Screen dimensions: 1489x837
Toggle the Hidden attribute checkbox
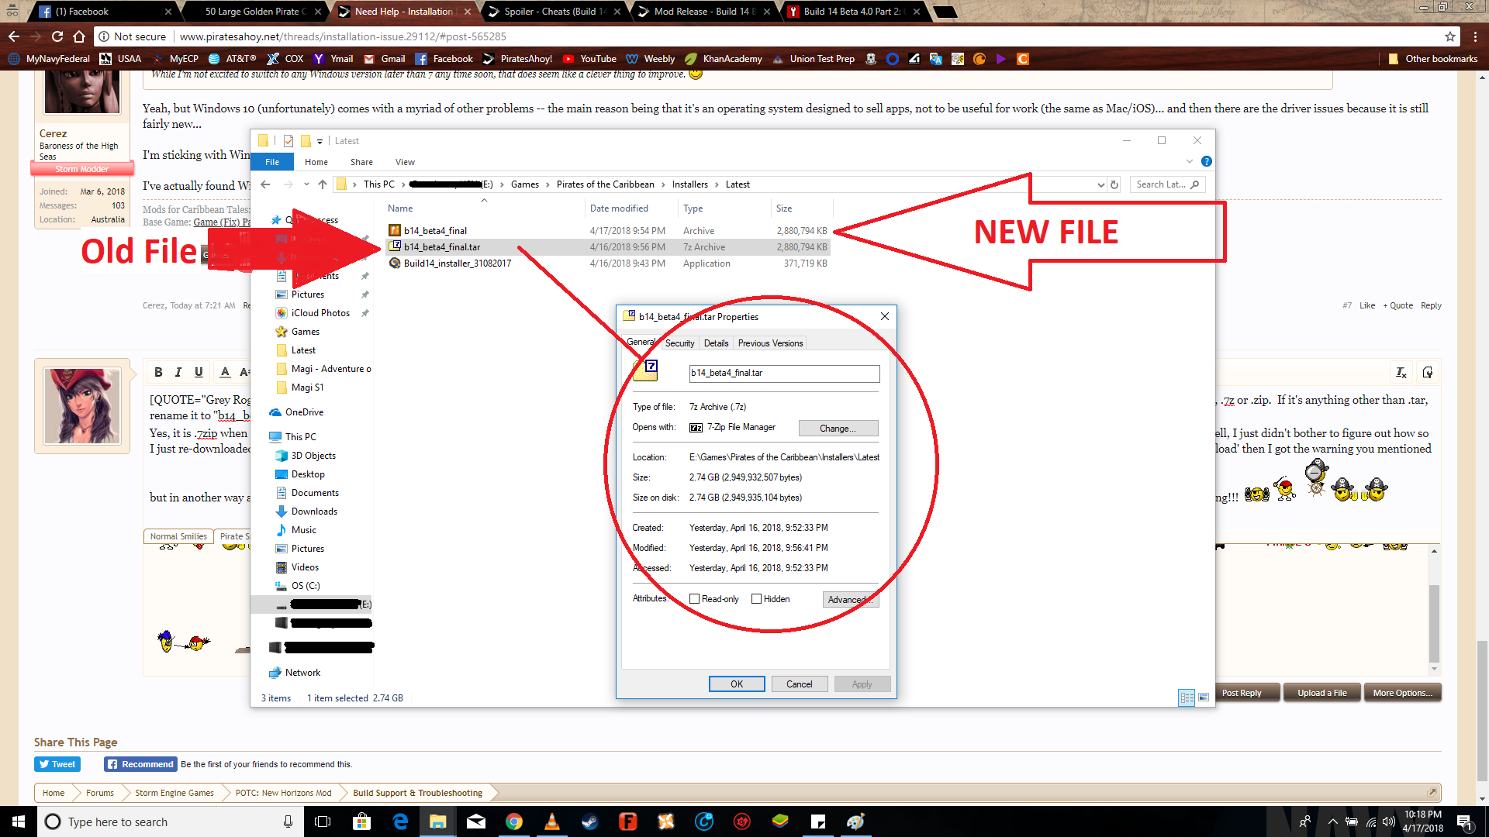click(x=756, y=599)
